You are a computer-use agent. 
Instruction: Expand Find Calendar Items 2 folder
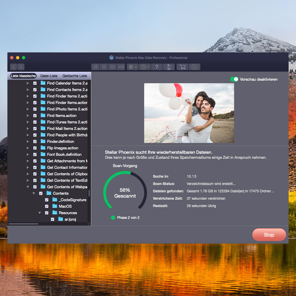click(x=28, y=83)
